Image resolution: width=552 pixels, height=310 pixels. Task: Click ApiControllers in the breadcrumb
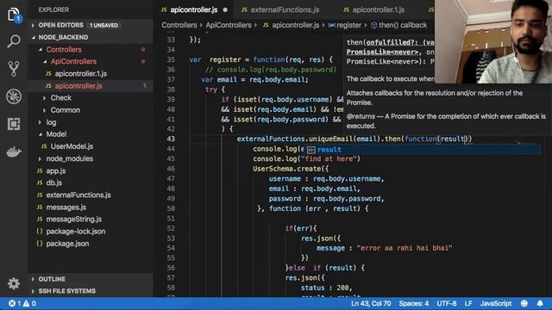pyautogui.click(x=229, y=25)
